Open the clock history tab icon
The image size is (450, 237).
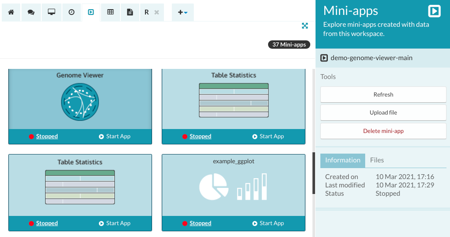[72, 12]
